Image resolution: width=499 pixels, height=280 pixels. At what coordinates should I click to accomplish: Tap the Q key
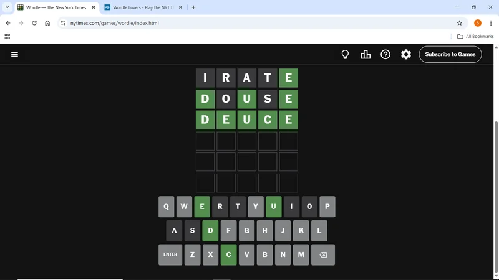tap(166, 207)
